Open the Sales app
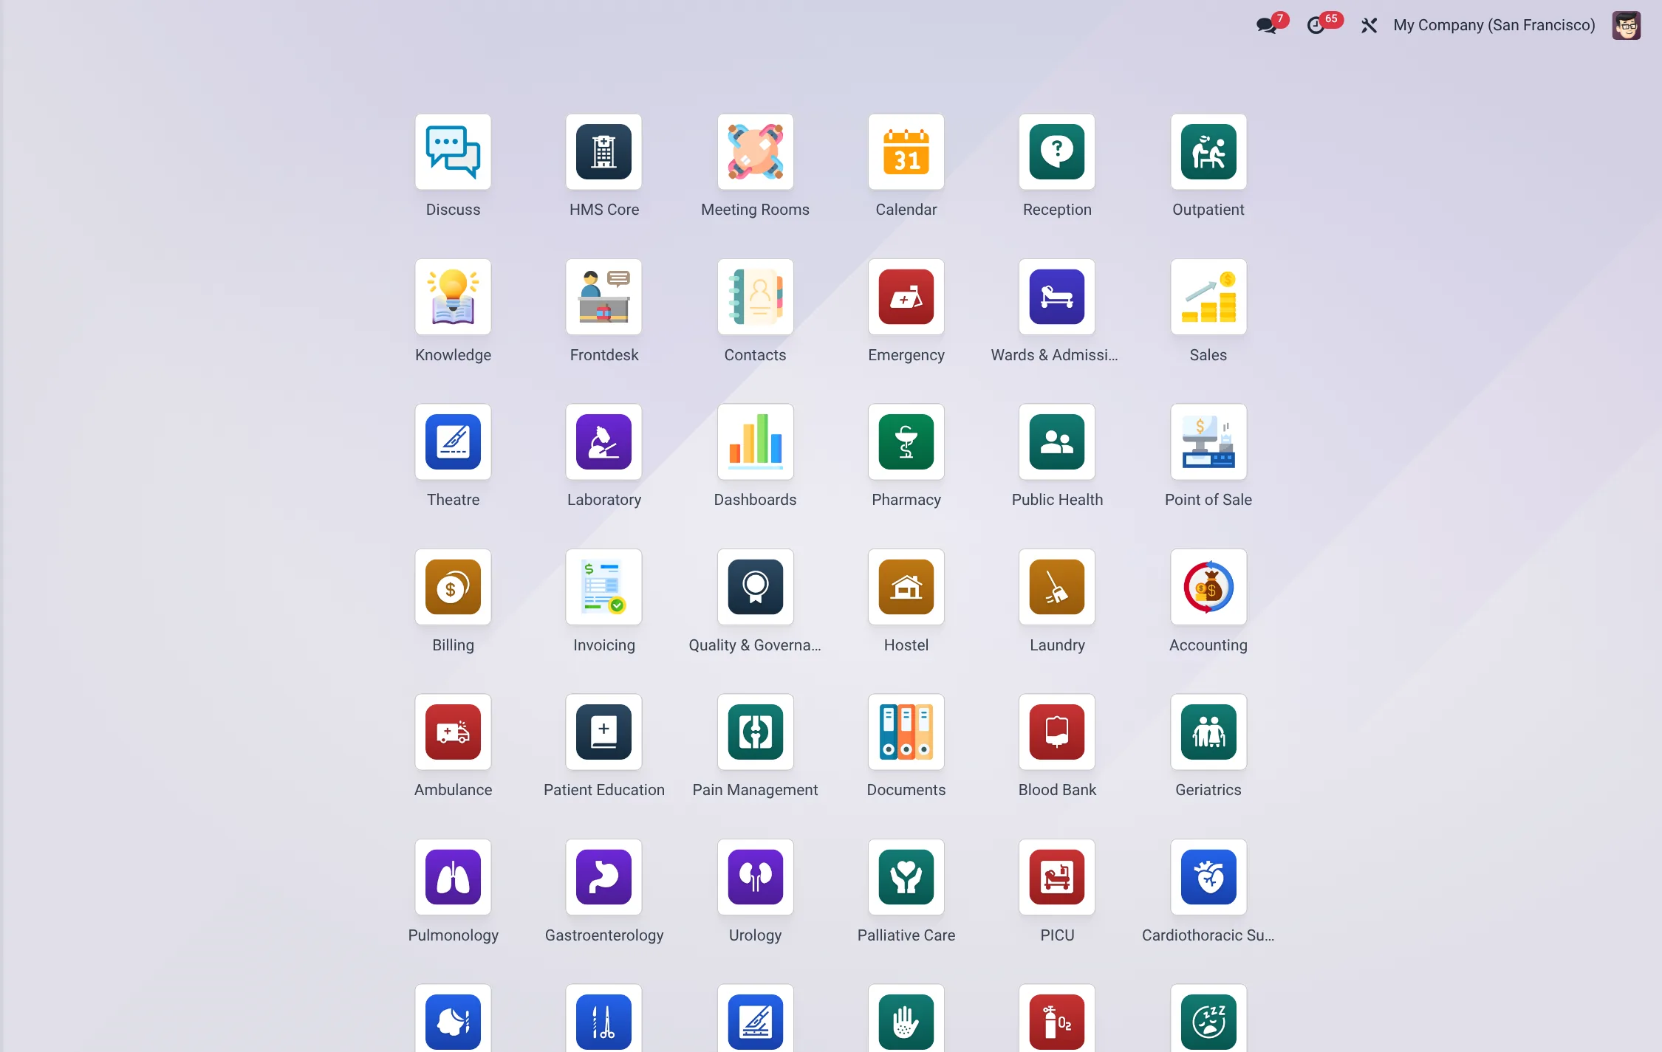 (1208, 297)
